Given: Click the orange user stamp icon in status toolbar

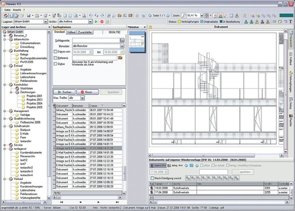Looking at the screenshot, I should 268,22.
